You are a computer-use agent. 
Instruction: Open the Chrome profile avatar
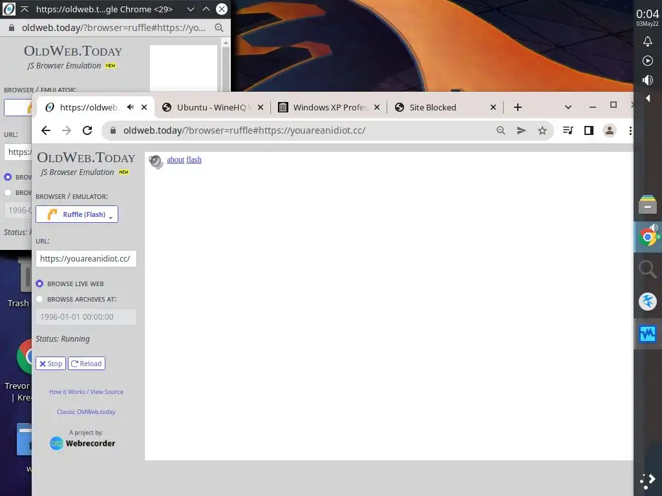[609, 130]
